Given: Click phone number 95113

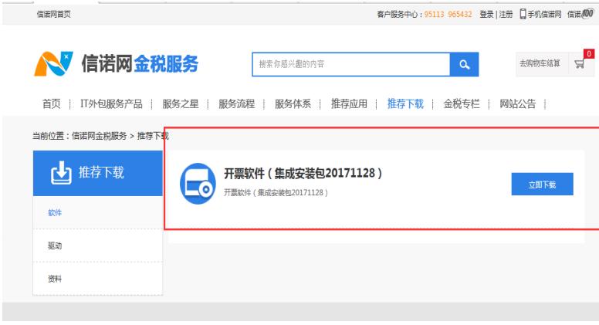Looking at the screenshot, I should (434, 14).
